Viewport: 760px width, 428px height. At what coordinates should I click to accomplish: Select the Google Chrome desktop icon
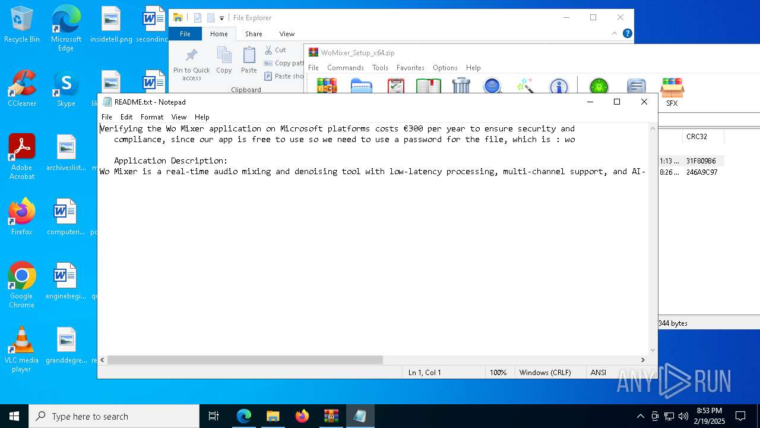(x=22, y=285)
